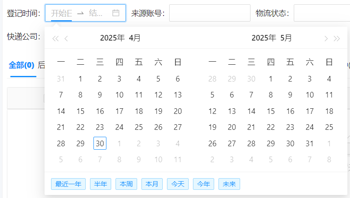Go to previous year using double-left arrow
This screenshot has height=198, width=350.
point(55,38)
